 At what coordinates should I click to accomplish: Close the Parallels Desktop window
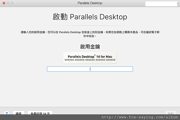[4, 3]
